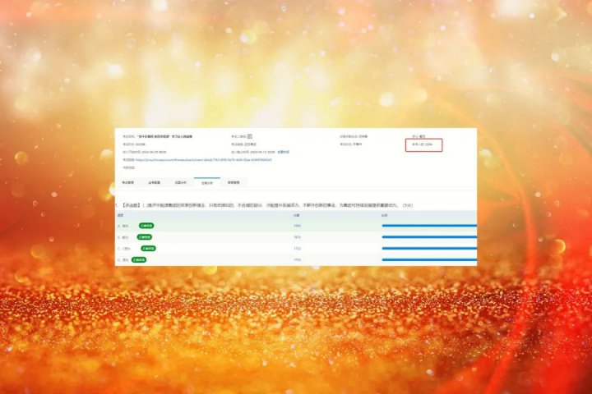The image size is (592, 394).
Task: Select the currently active fourth tab
Action: 206,182
